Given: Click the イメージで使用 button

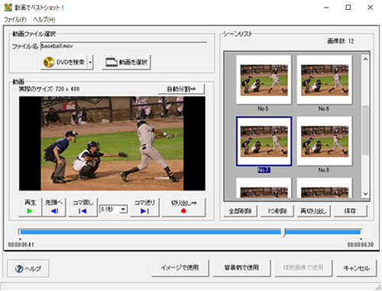Looking at the screenshot, I should click(180, 267).
